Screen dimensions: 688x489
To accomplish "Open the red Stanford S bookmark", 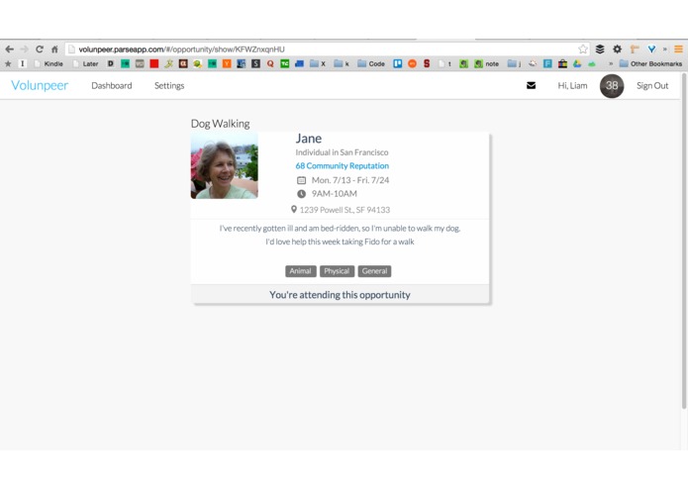I will tap(427, 63).
